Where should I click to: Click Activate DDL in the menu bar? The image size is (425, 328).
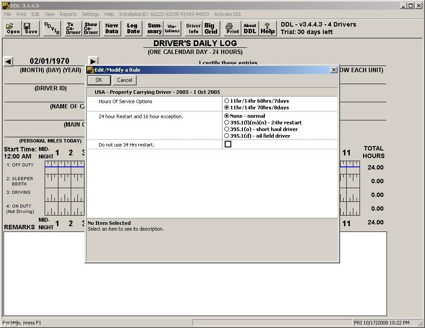227,14
